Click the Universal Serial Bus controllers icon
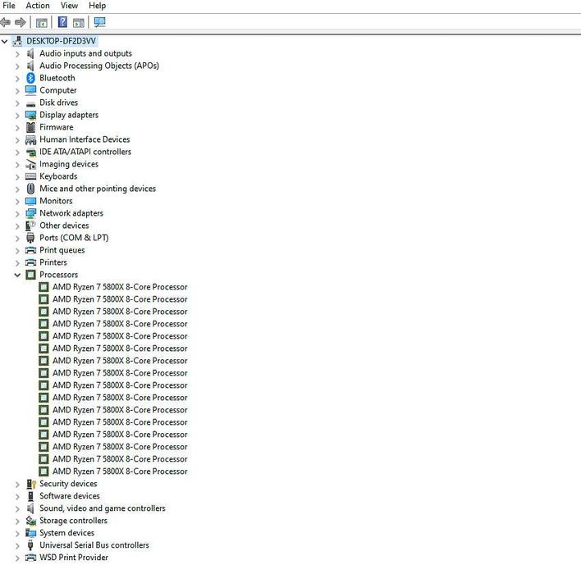581x574 pixels. tap(30, 544)
